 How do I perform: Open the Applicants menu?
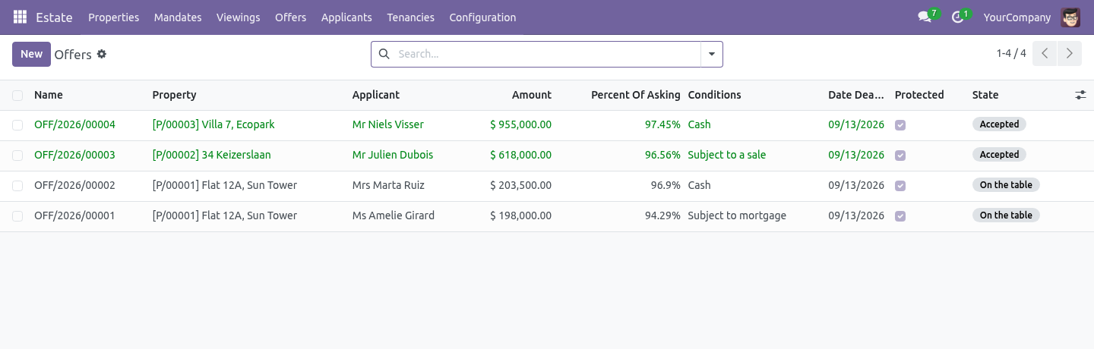[346, 17]
